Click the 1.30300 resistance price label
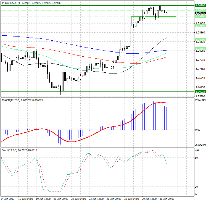This screenshot has height=202, width=206. [x=200, y=6]
